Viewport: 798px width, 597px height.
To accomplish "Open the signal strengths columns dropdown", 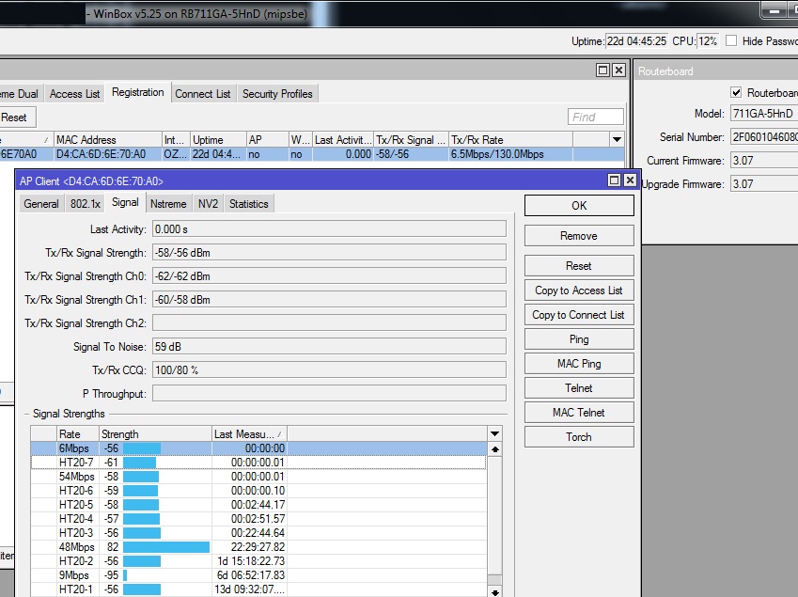I will pos(494,434).
